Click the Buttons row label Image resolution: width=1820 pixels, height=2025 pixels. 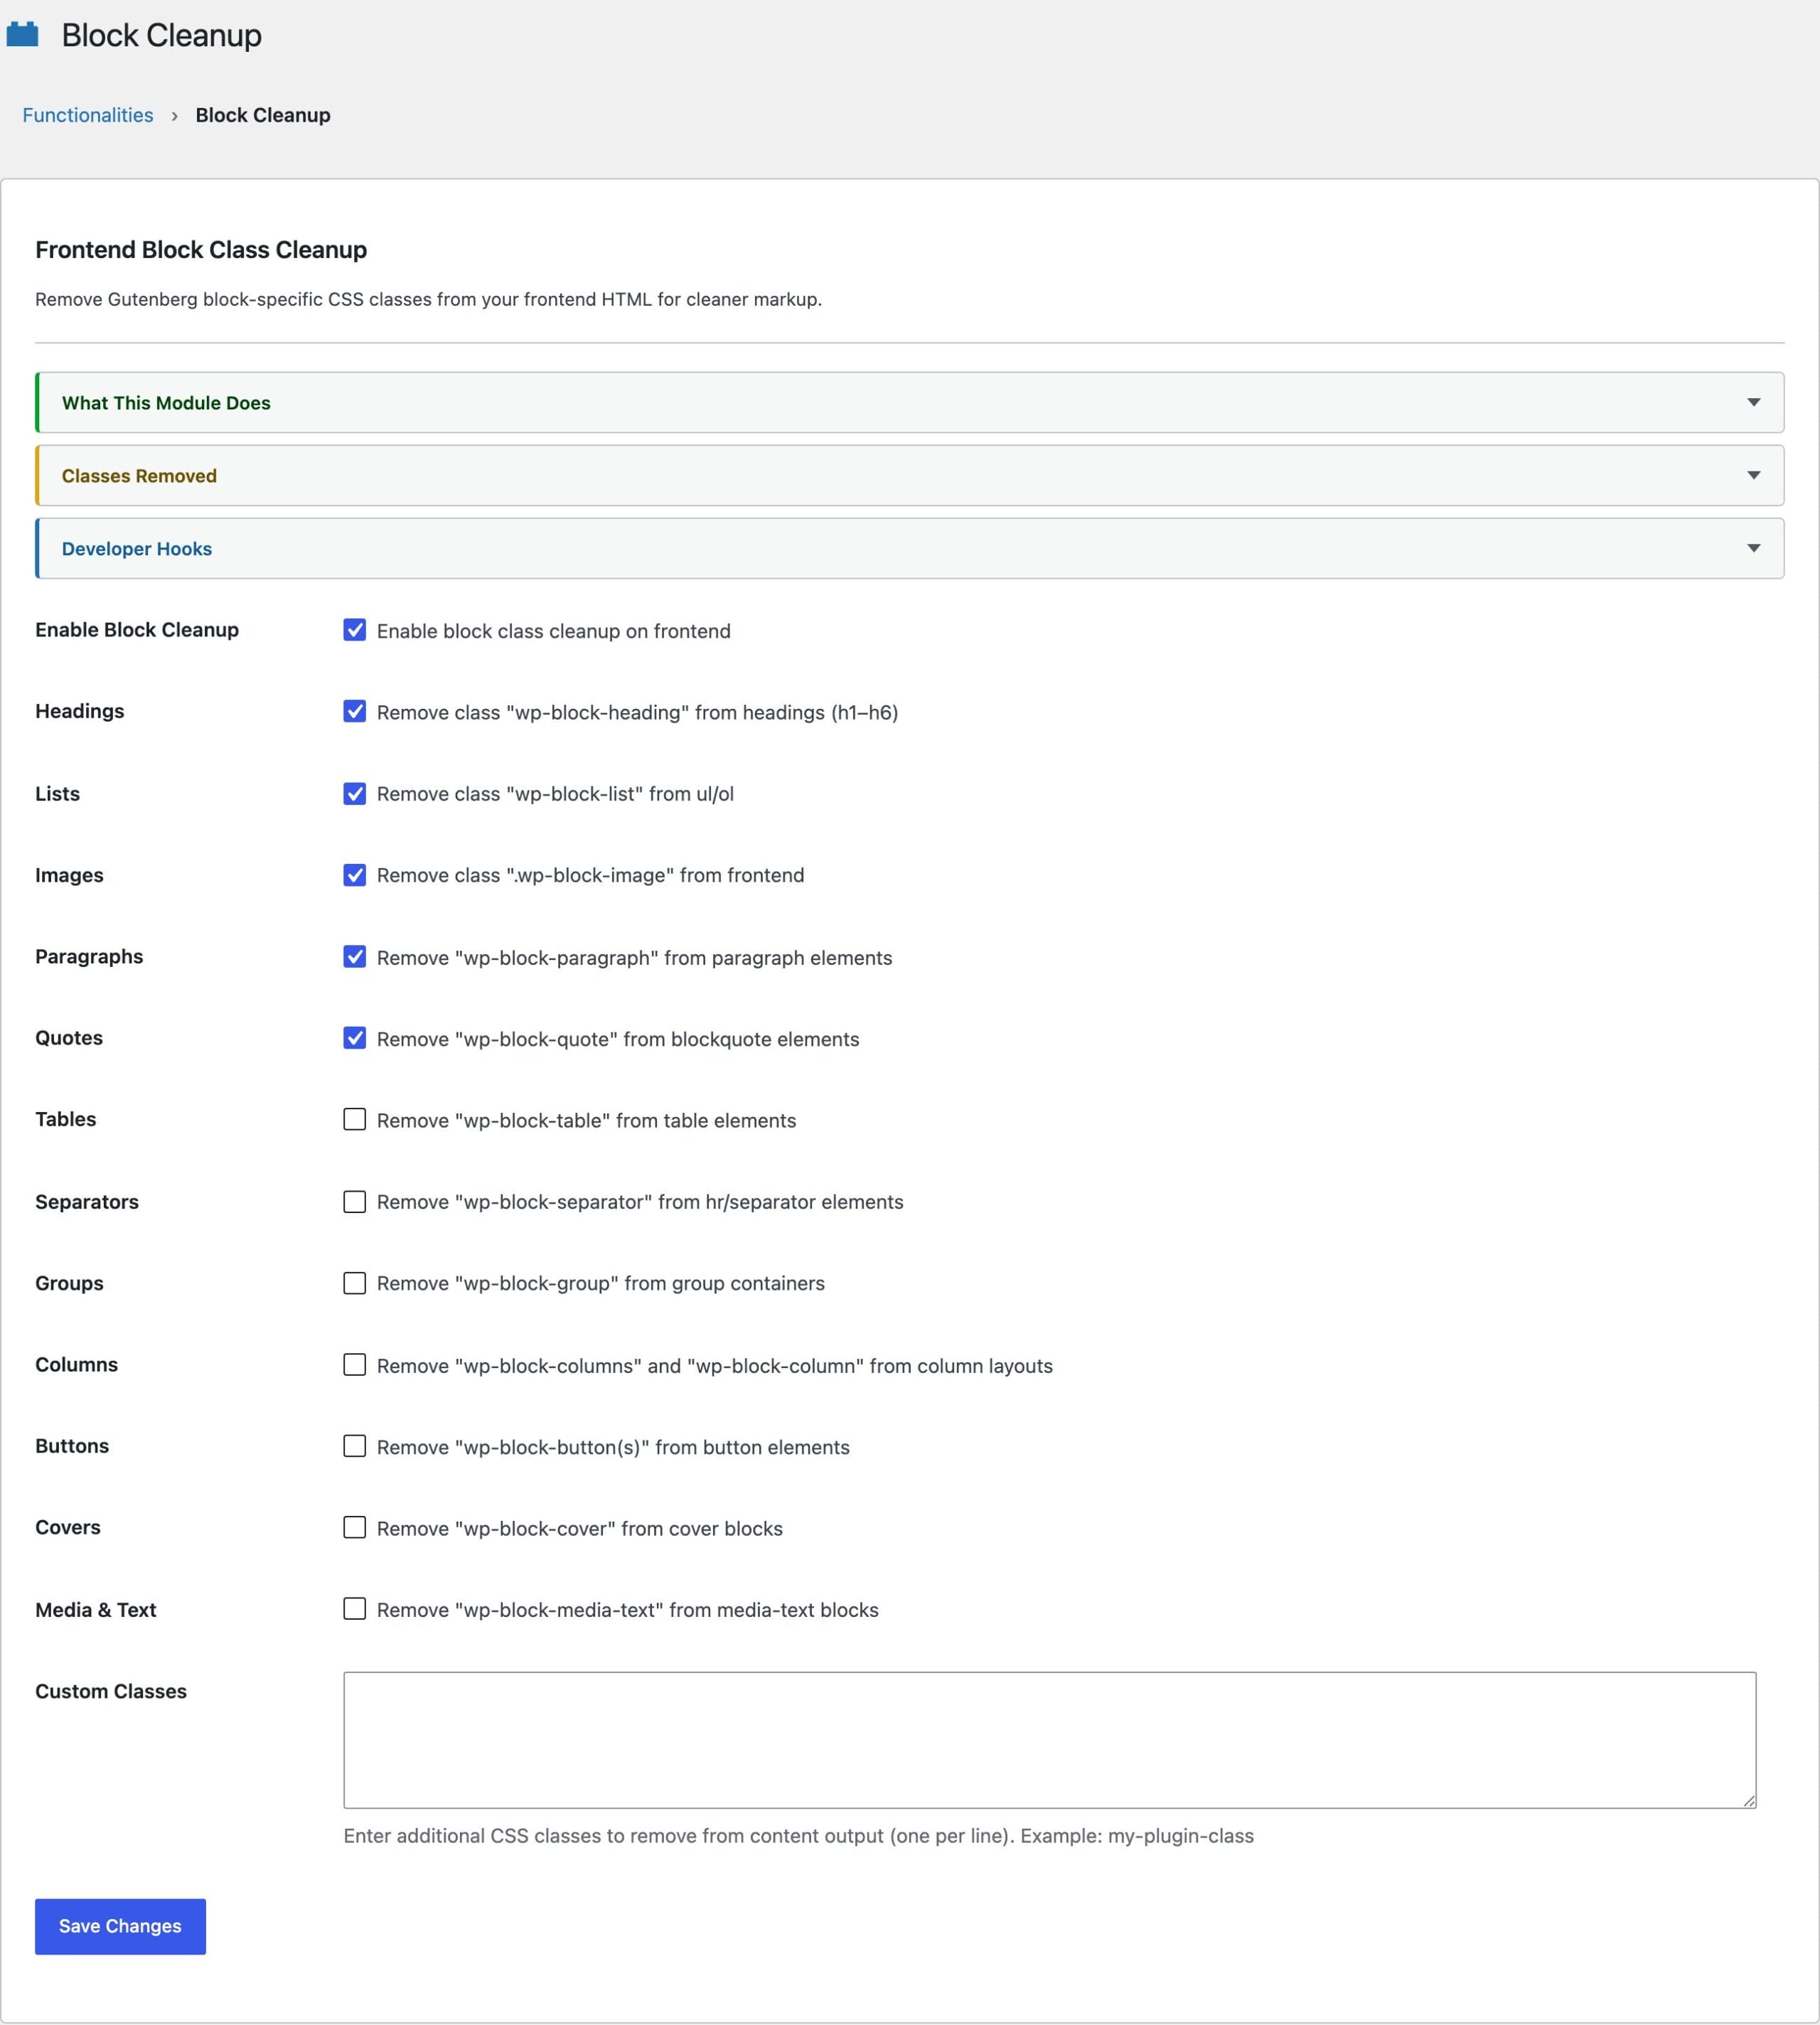coord(72,1446)
